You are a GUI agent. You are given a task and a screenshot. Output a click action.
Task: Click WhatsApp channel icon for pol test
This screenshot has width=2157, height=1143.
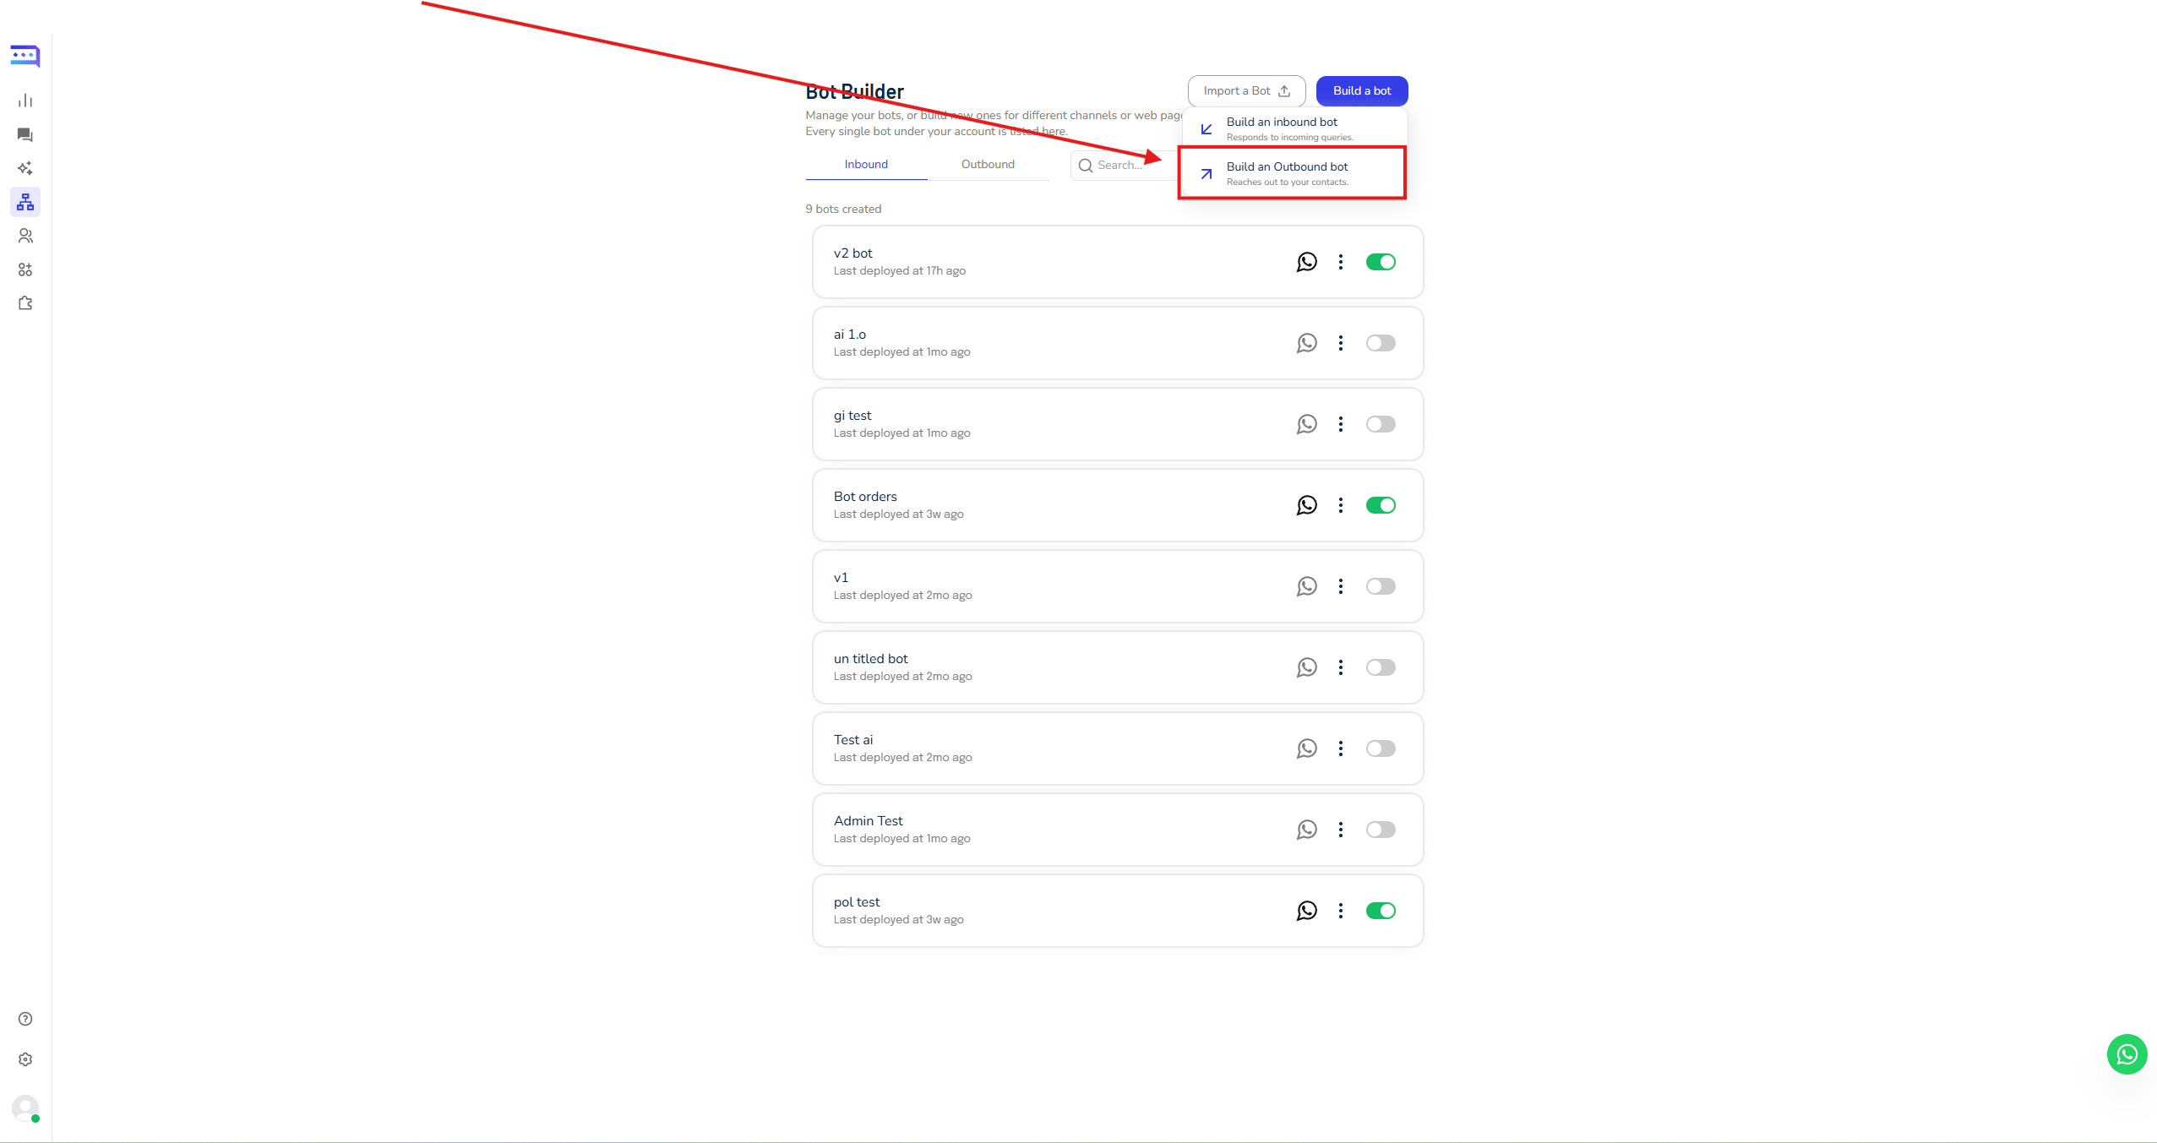(x=1306, y=911)
